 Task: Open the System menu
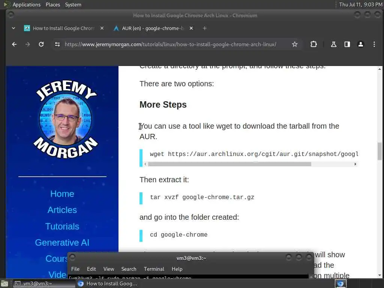click(73, 4)
